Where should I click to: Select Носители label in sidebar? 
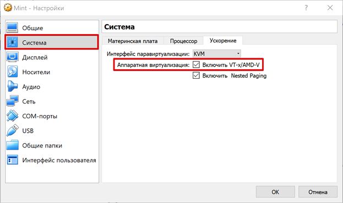coord(36,72)
